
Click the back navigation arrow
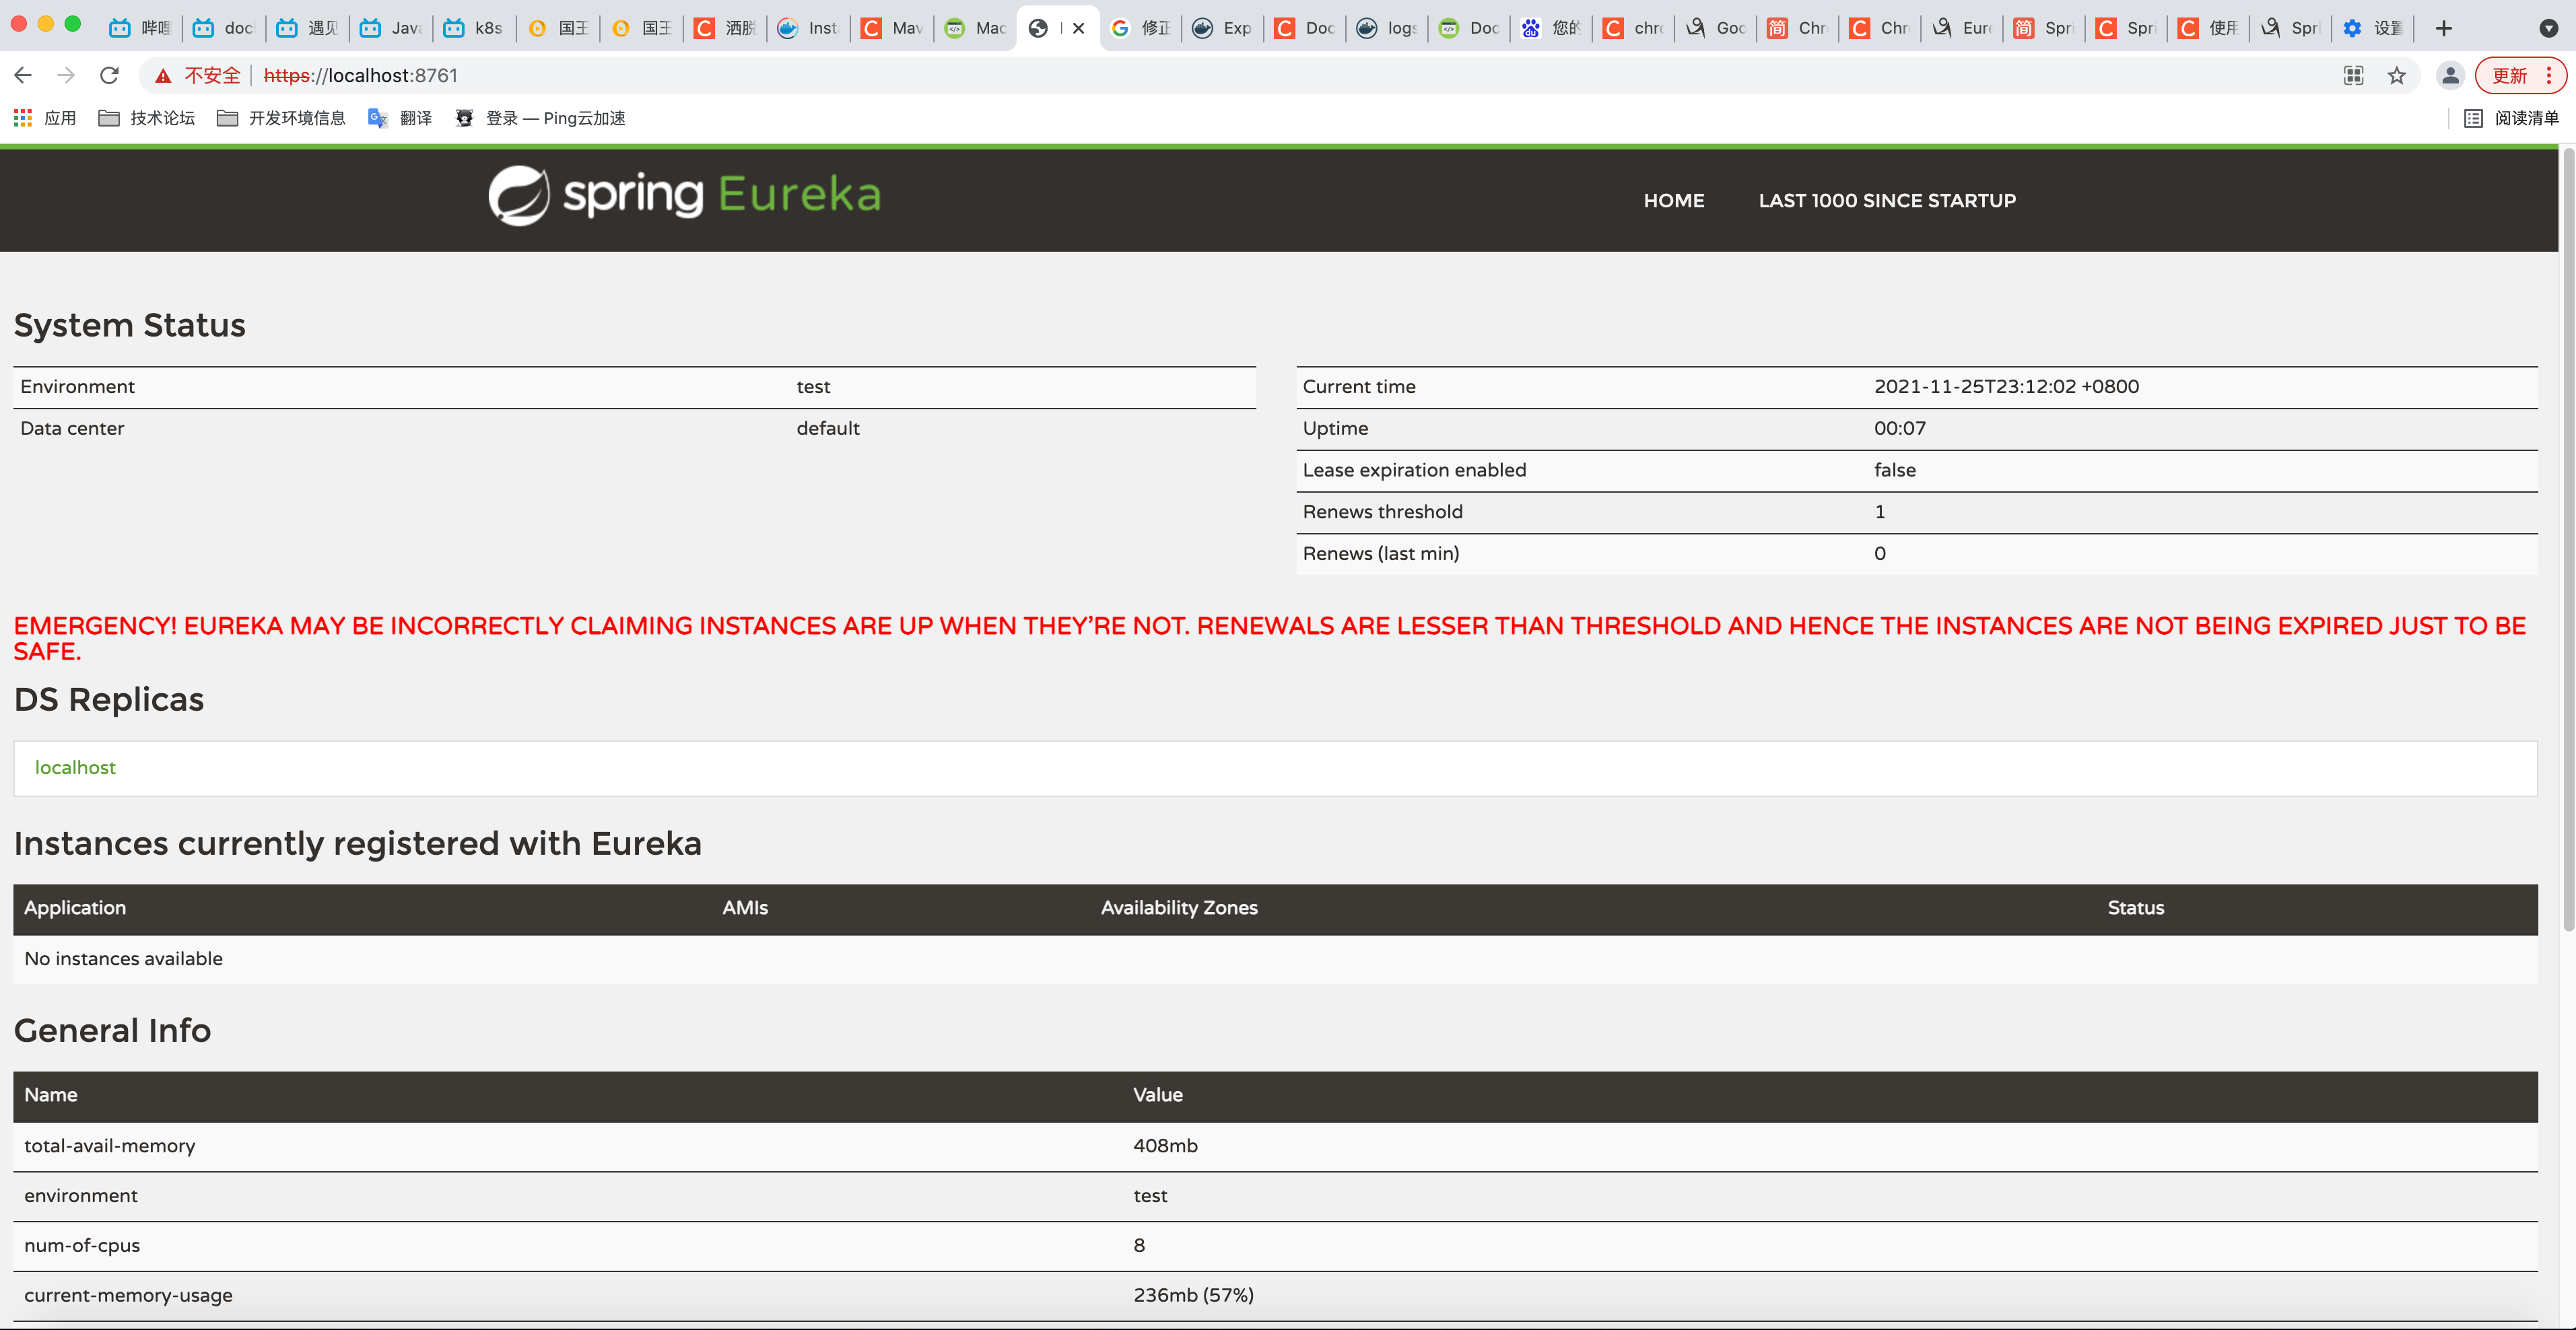click(22, 75)
